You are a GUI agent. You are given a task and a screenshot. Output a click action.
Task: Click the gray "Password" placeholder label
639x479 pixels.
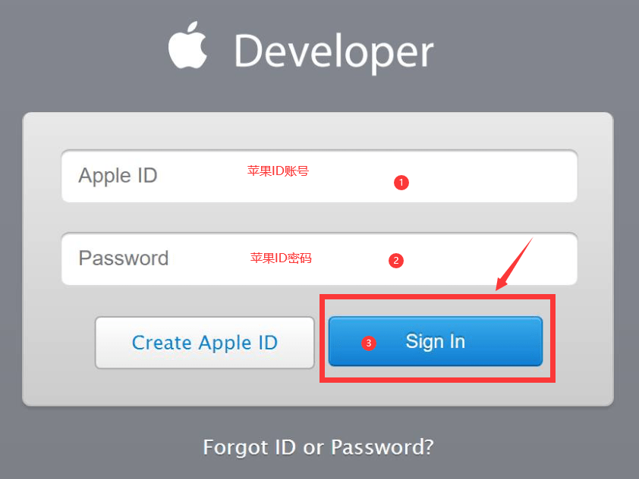tap(124, 258)
